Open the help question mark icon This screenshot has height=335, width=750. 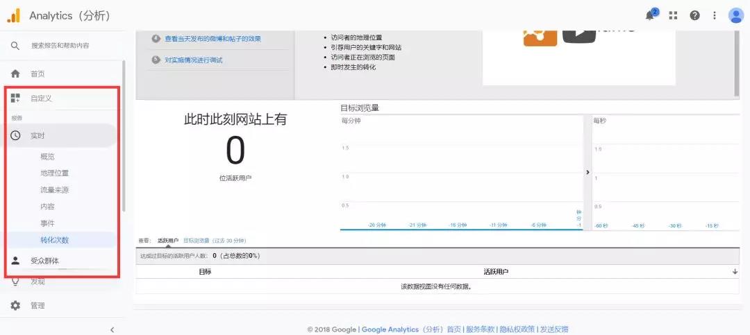point(694,15)
